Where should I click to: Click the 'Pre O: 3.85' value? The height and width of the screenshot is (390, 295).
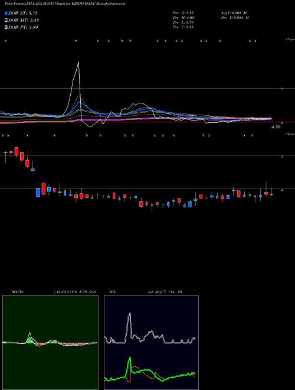(x=183, y=13)
